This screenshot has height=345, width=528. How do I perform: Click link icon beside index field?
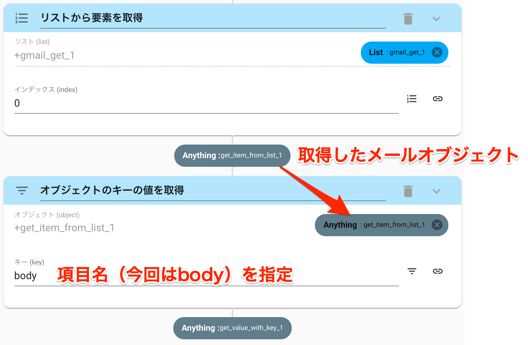[x=438, y=99]
